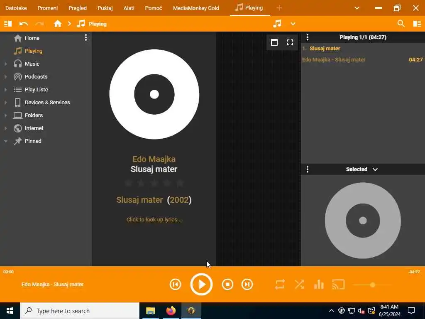Expand the Devices & Services arrow

[5, 103]
